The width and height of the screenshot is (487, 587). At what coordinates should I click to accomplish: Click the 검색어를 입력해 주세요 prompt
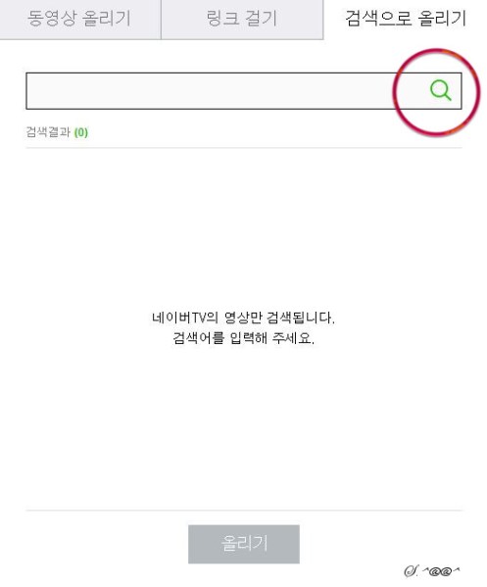(243, 338)
